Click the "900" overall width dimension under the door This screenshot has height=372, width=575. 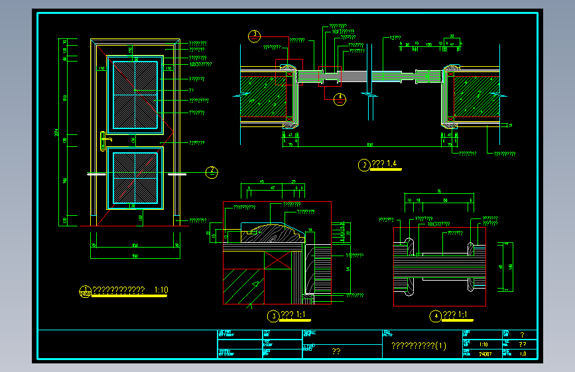tap(135, 256)
